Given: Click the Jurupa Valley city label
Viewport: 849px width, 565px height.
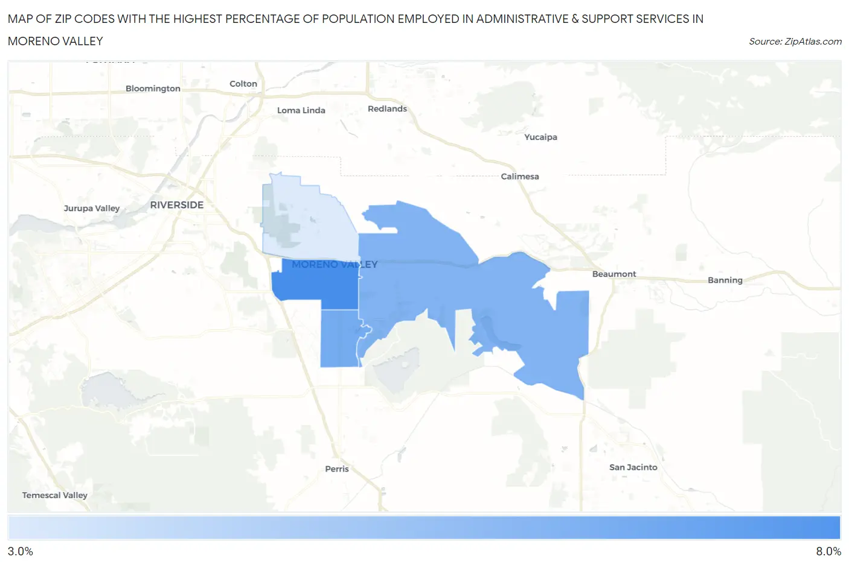Looking at the screenshot, I should click(x=92, y=209).
